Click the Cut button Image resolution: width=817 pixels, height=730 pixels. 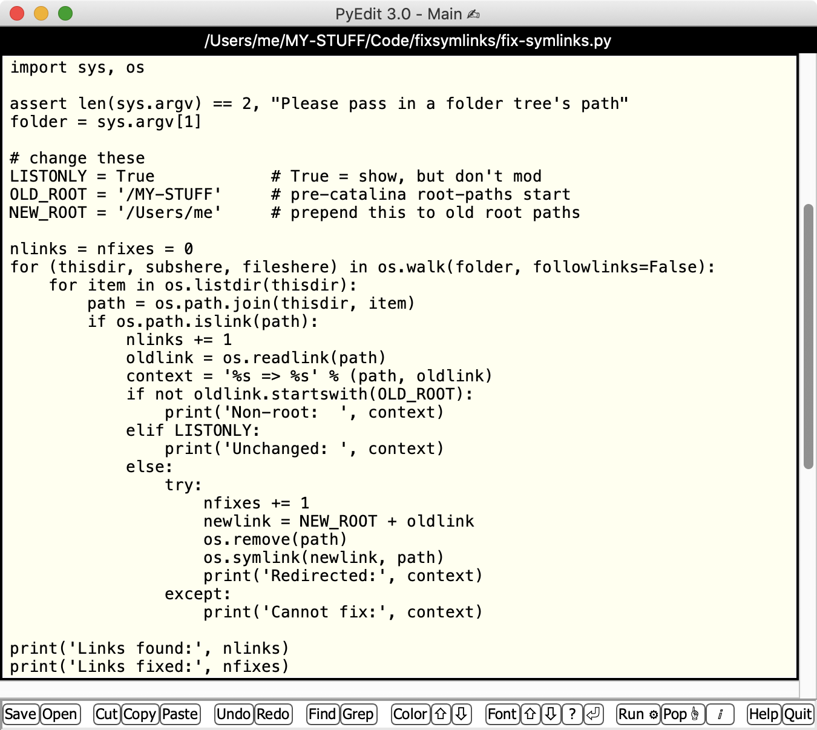click(107, 714)
